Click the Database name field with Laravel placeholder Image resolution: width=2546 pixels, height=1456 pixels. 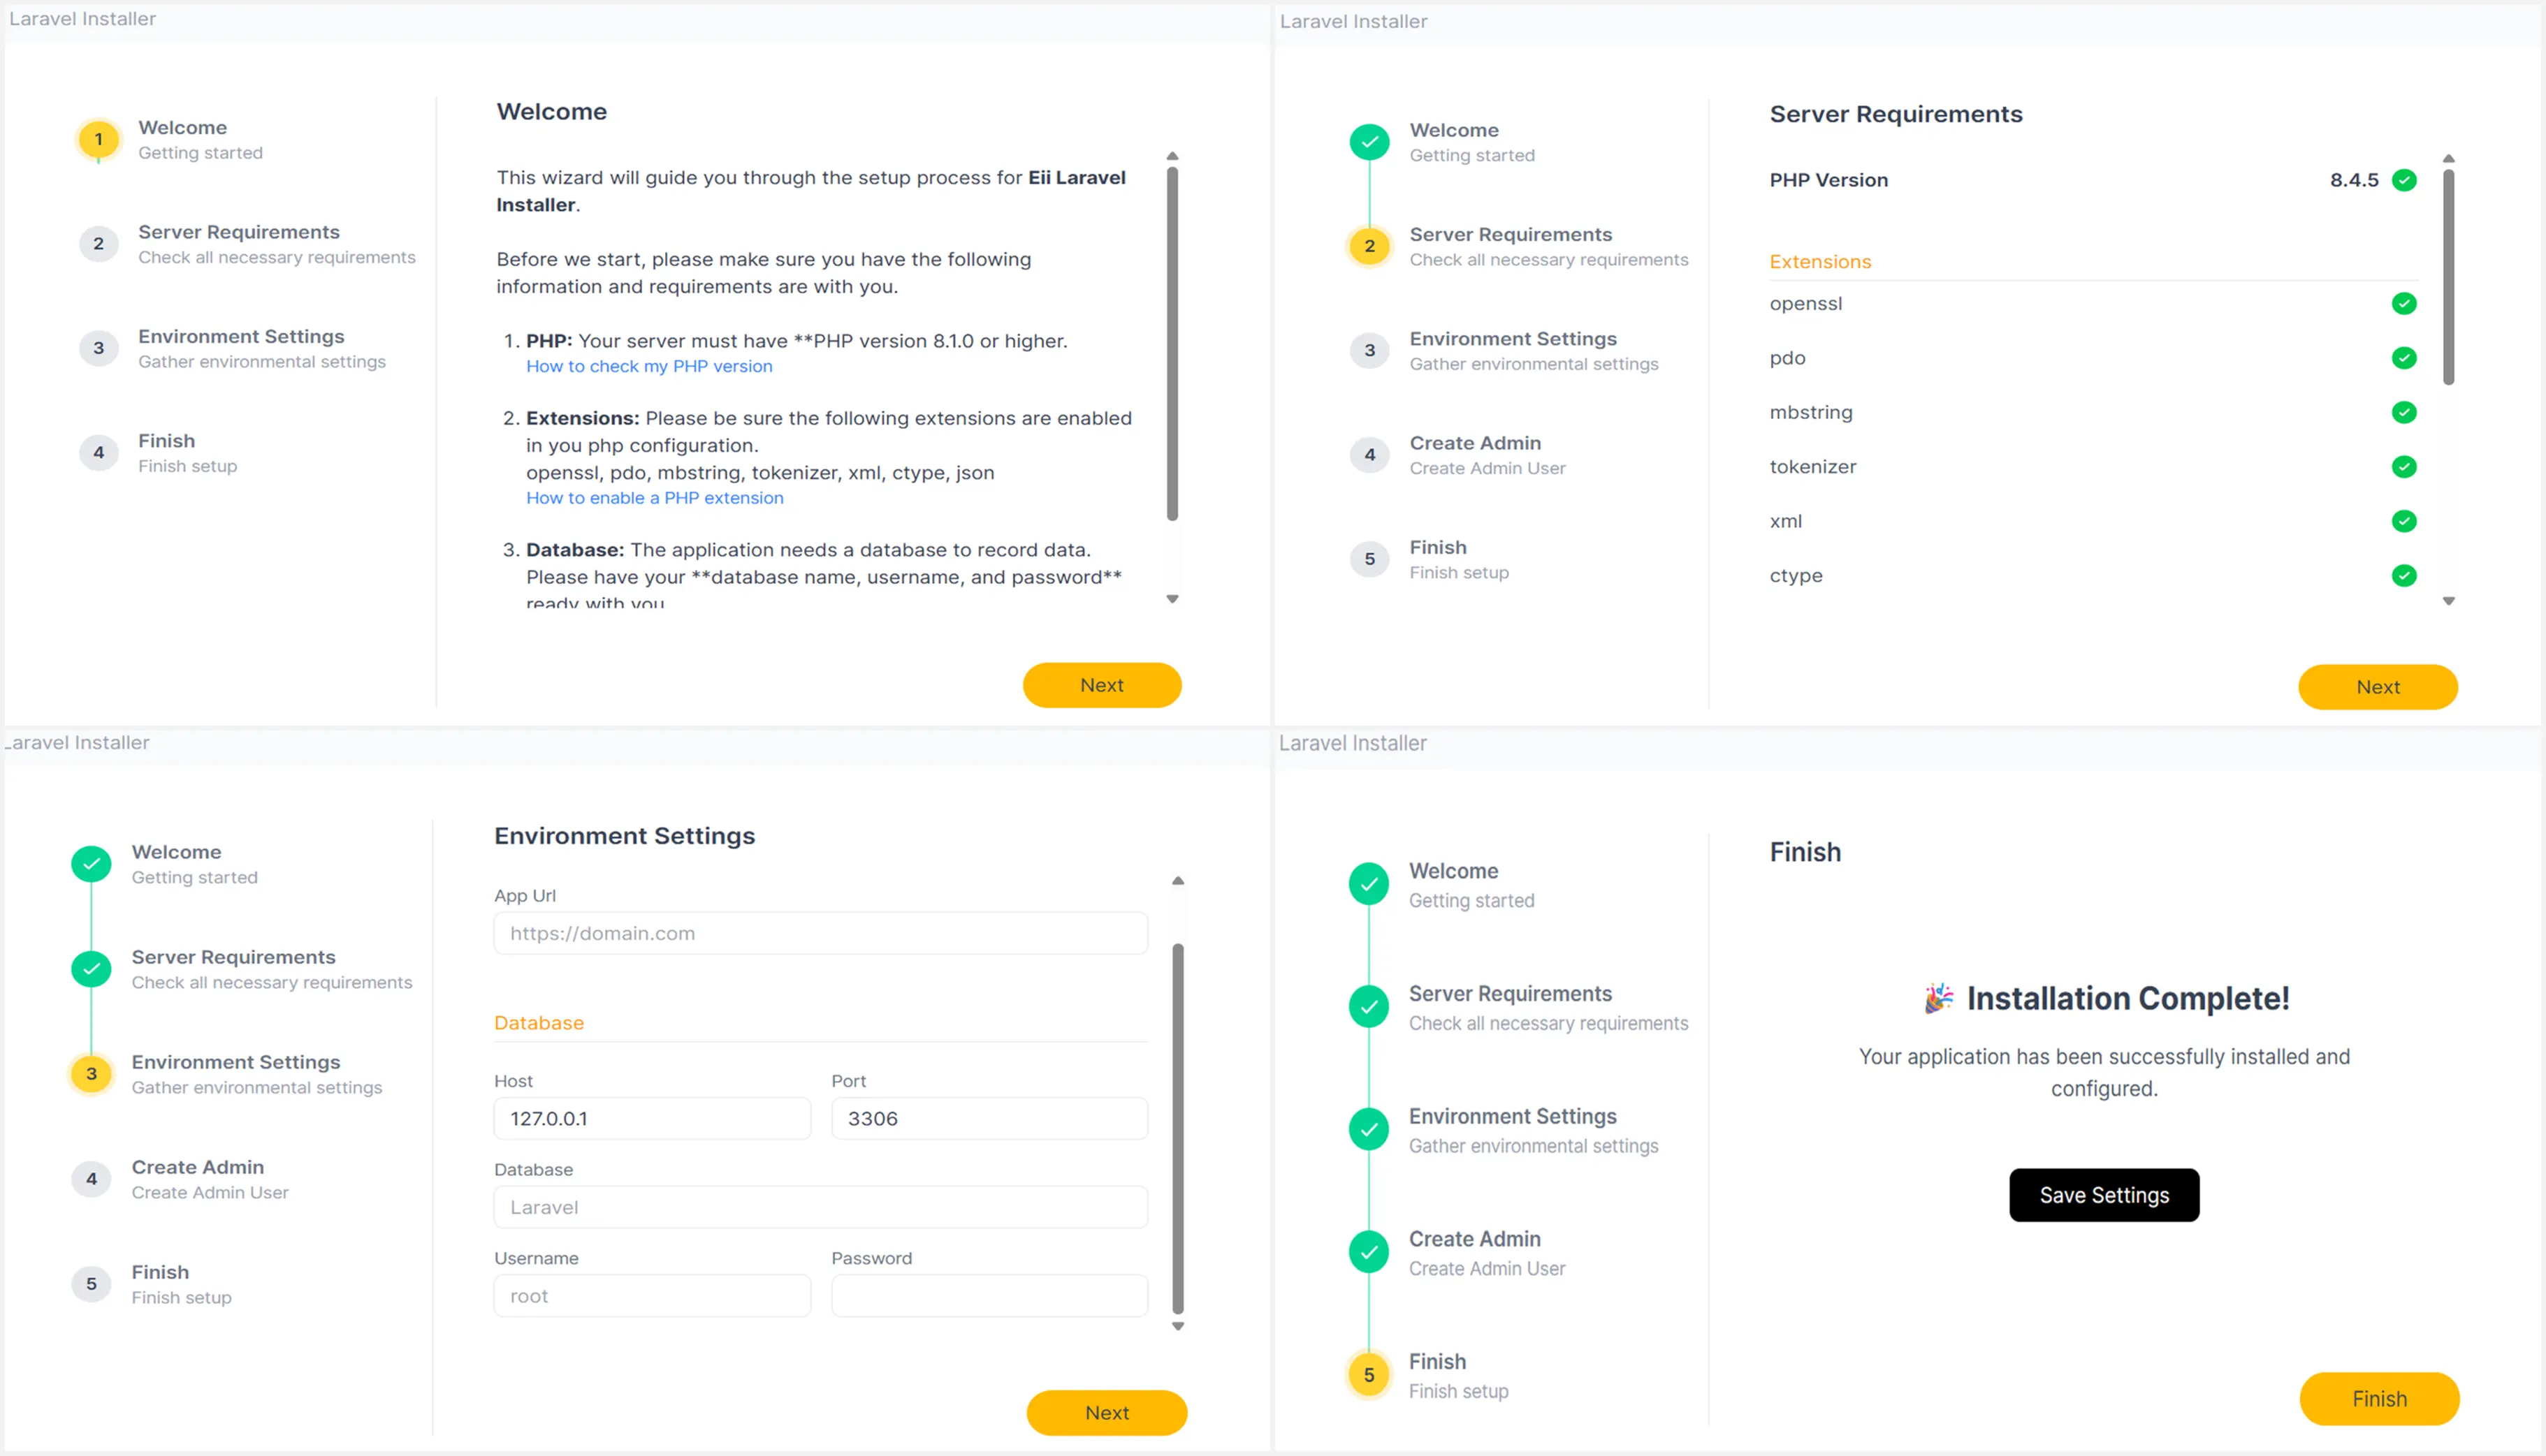[x=820, y=1207]
